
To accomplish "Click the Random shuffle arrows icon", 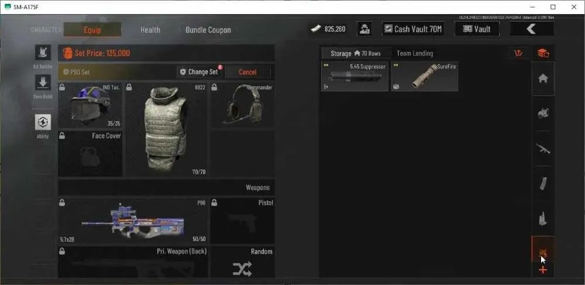I will tap(242, 269).
